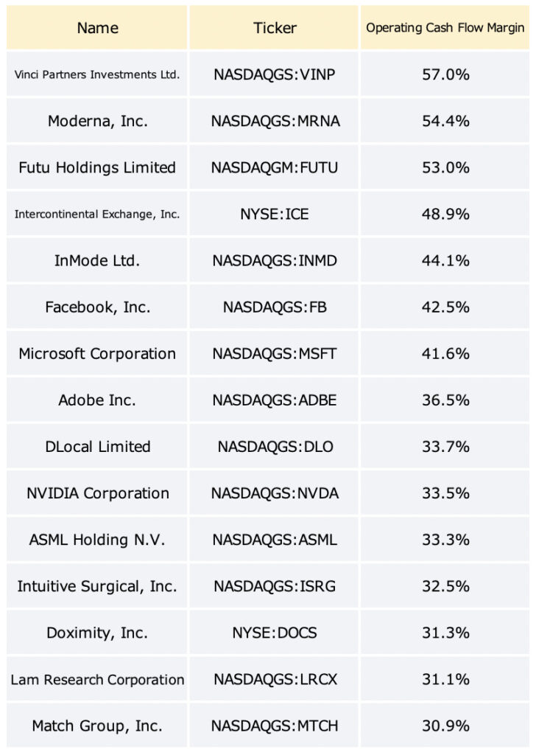Click the Ticker column header
The image size is (536, 755).
point(274,27)
